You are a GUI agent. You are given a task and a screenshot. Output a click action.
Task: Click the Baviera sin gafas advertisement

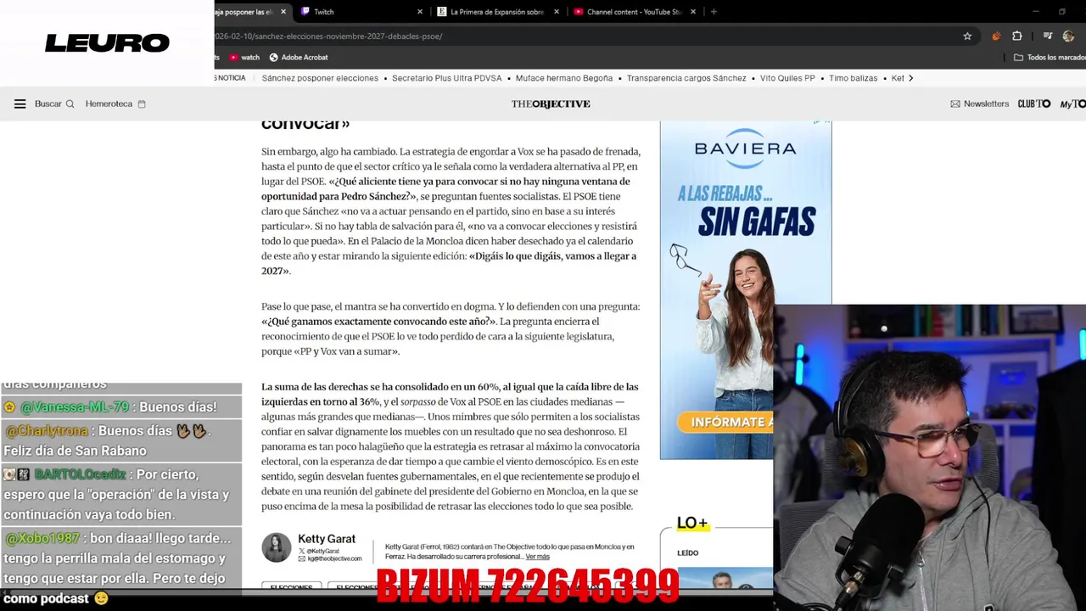(x=746, y=290)
